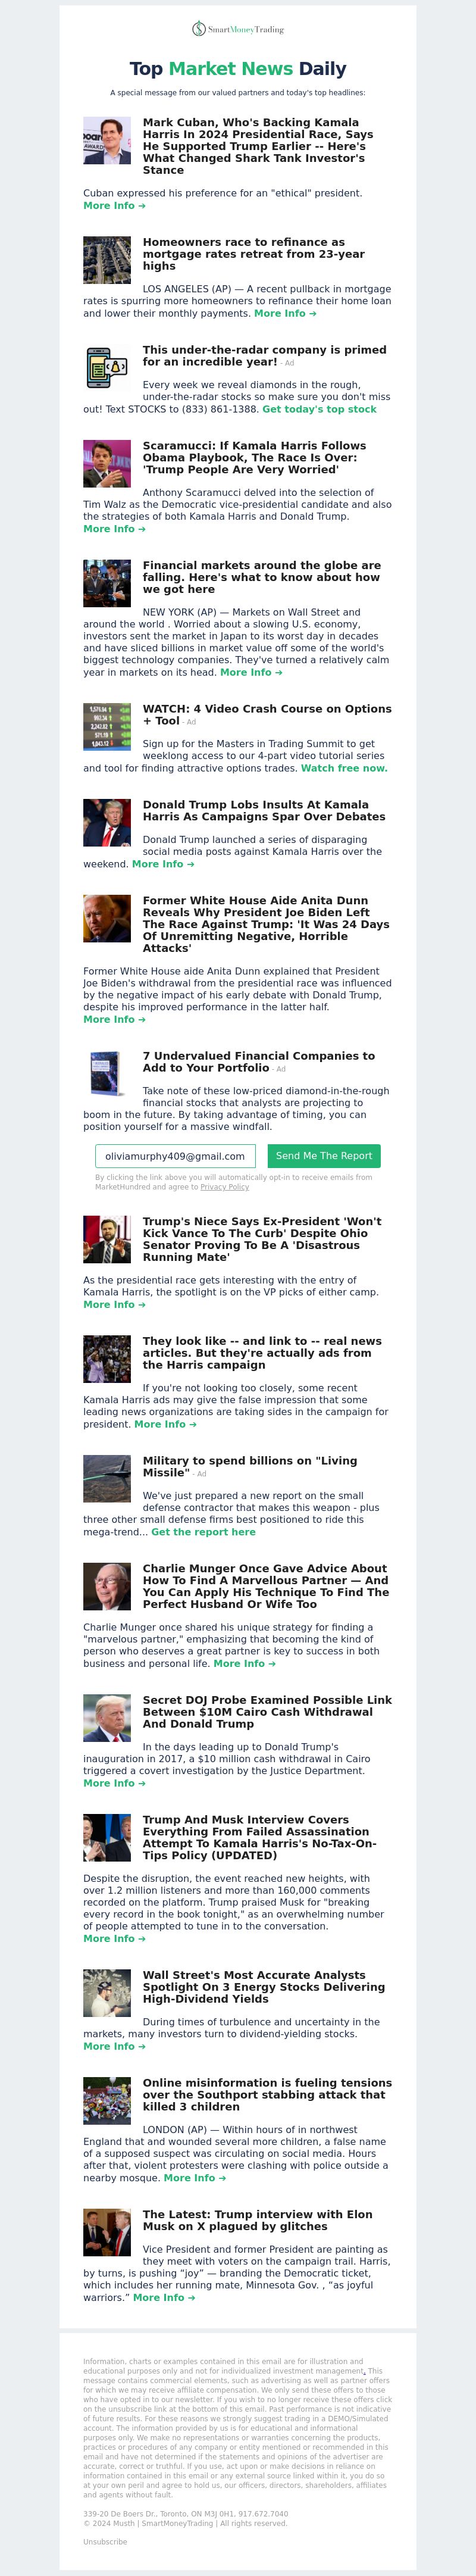This screenshot has width=476, height=2576.
Task: Click the undervalued financial companies book image
Action: pos(107,1074)
